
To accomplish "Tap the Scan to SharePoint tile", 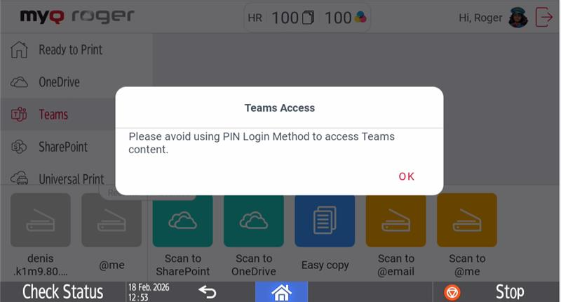I will (x=182, y=221).
